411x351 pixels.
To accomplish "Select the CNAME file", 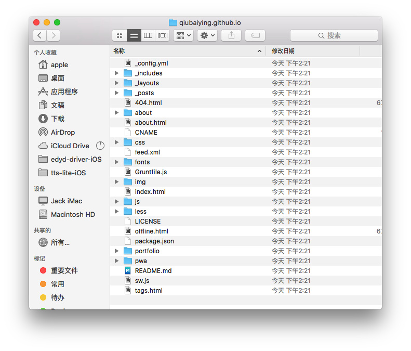I will (246, 133).
